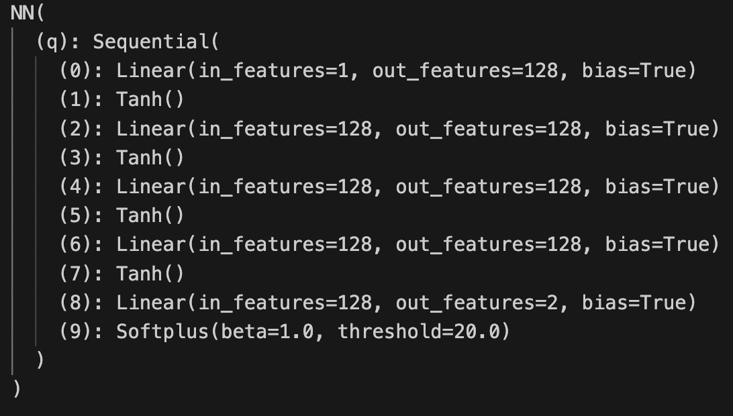Click the (9): Softplus line
The width and height of the screenshot is (733, 416).
285,332
